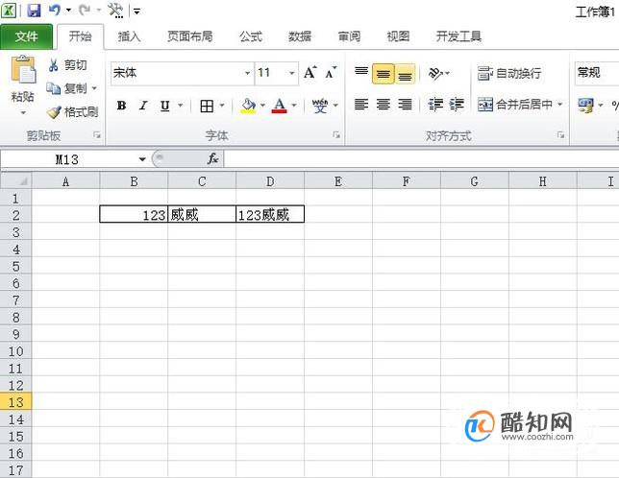Select cell B2 containing 123

(134, 215)
